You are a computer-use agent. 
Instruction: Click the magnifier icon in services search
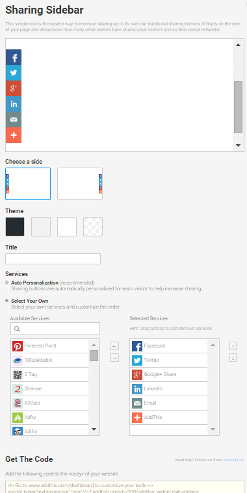(17, 329)
